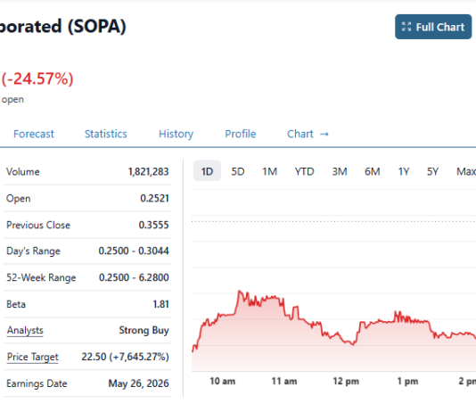Click the Beta value 1.81
Viewport: 476px width, 412px height.
pos(160,304)
